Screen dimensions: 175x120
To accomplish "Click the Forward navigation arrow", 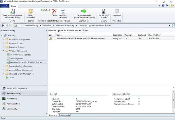I will coord(7,25).
